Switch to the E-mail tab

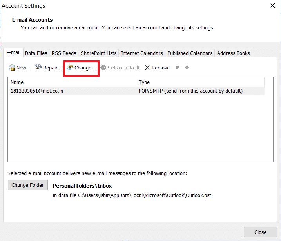13,53
